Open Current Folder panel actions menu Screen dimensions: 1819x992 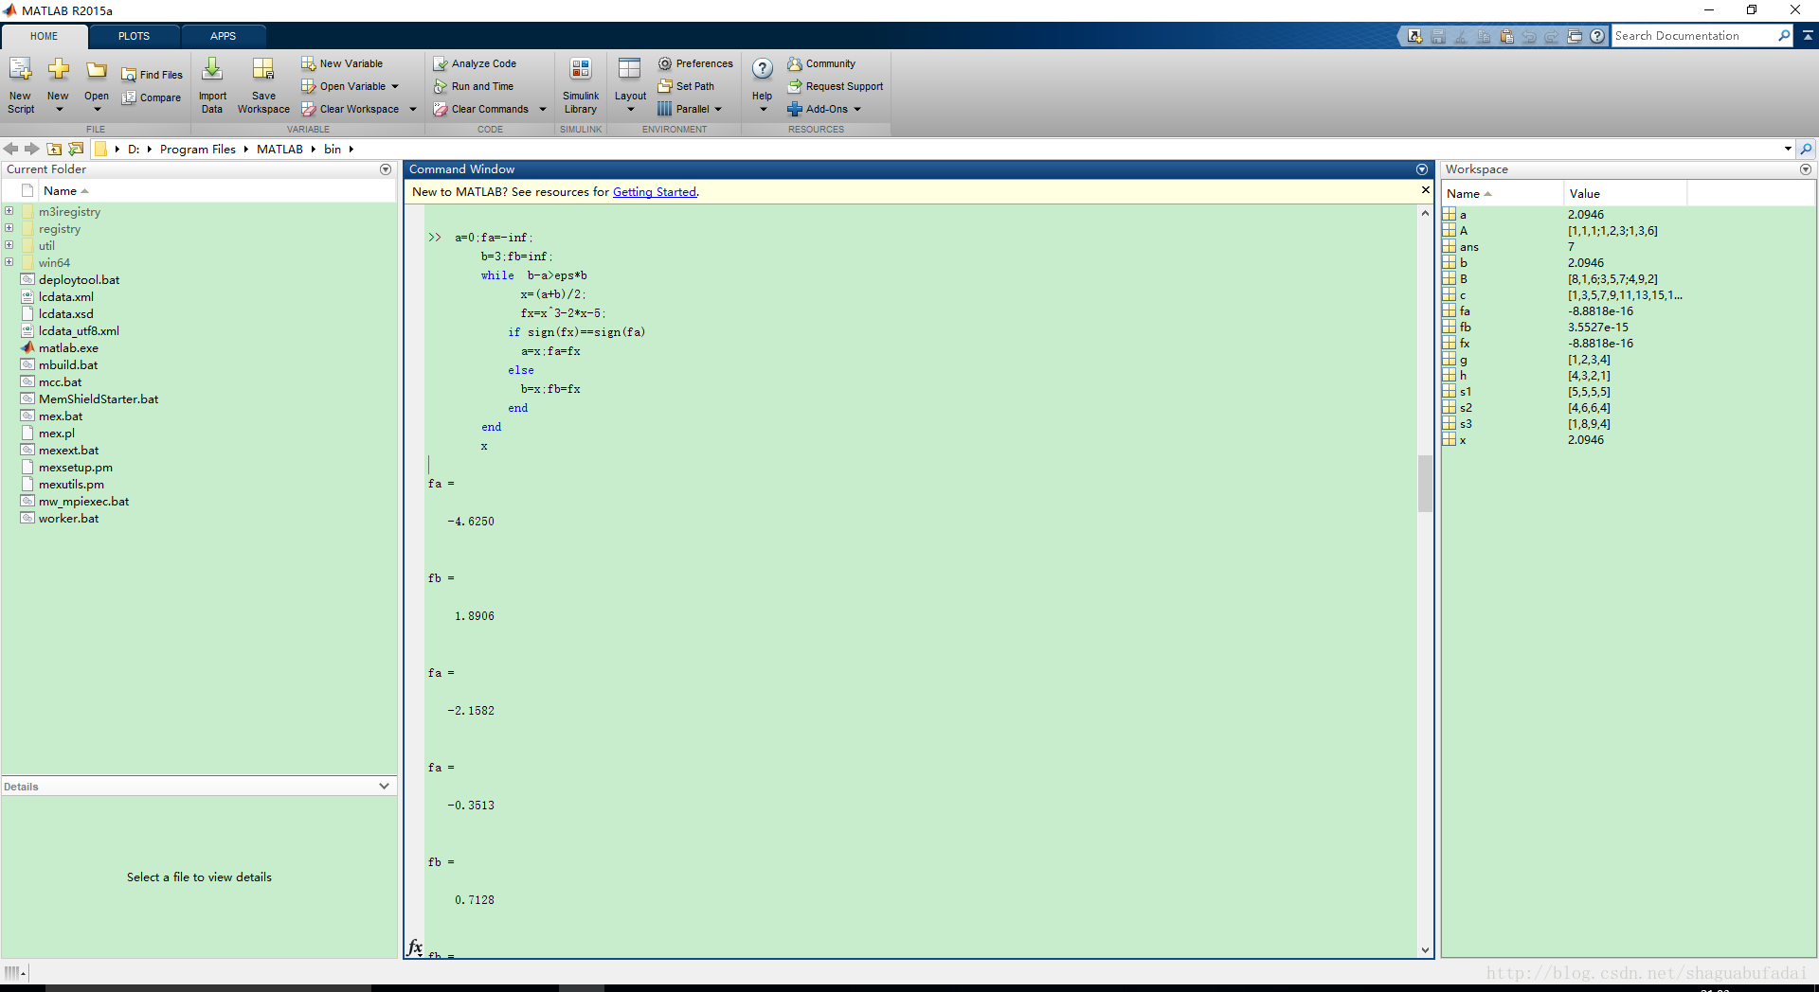(x=386, y=169)
